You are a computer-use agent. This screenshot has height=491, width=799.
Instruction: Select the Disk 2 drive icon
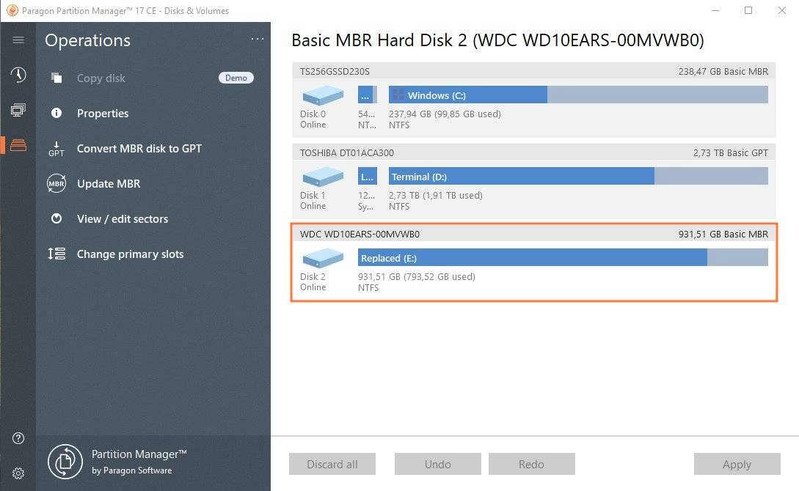[323, 258]
